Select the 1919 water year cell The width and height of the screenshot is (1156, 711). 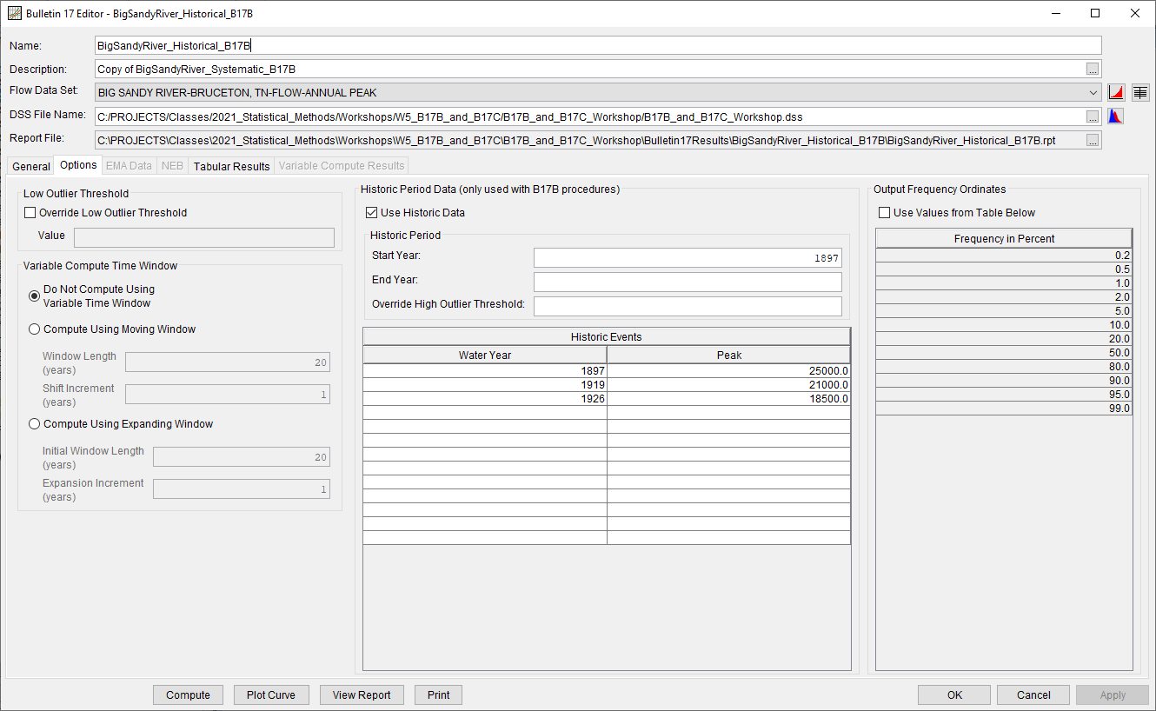click(485, 385)
